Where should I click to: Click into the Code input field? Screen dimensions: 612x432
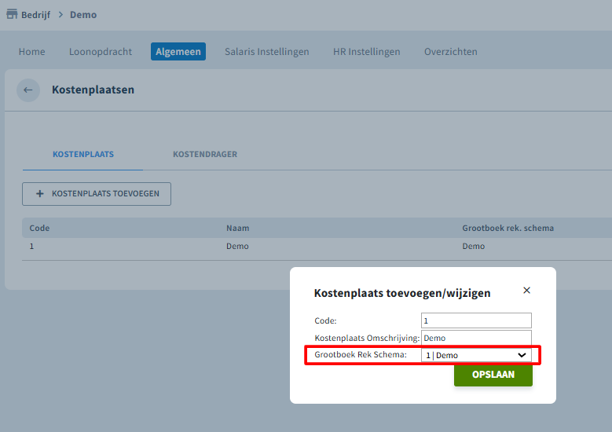click(476, 320)
